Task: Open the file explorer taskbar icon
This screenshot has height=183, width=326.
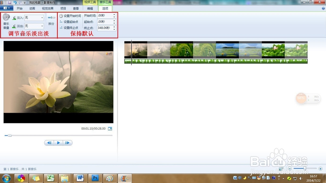Action: click(x=65, y=178)
